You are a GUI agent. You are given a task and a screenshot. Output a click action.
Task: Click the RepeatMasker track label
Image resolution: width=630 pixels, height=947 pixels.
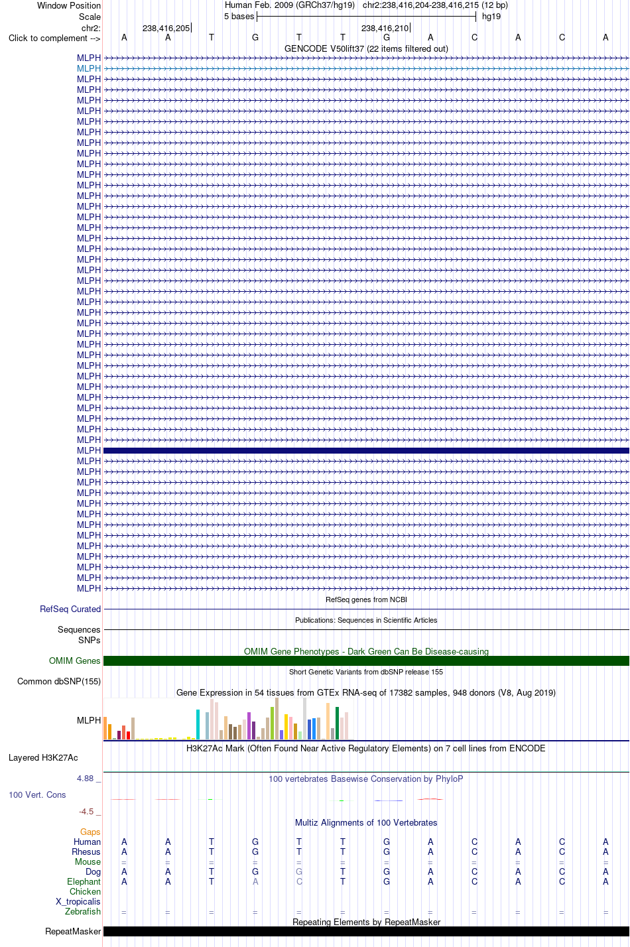(x=73, y=931)
